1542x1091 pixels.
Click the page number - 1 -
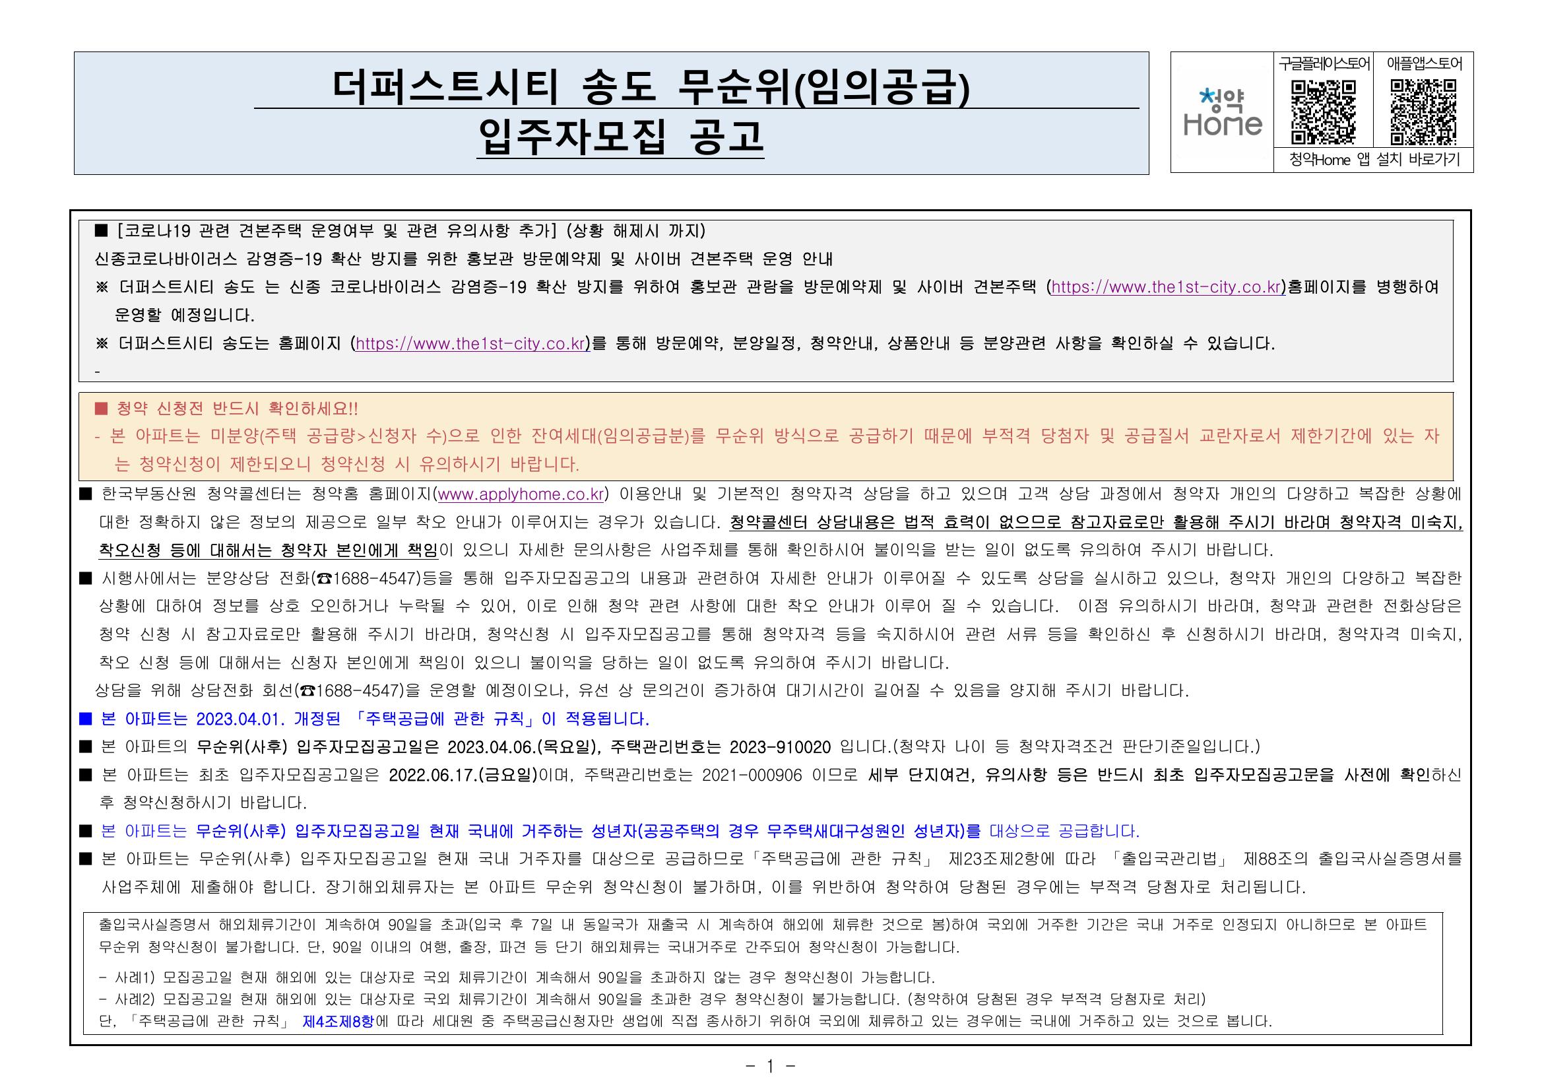[770, 1066]
